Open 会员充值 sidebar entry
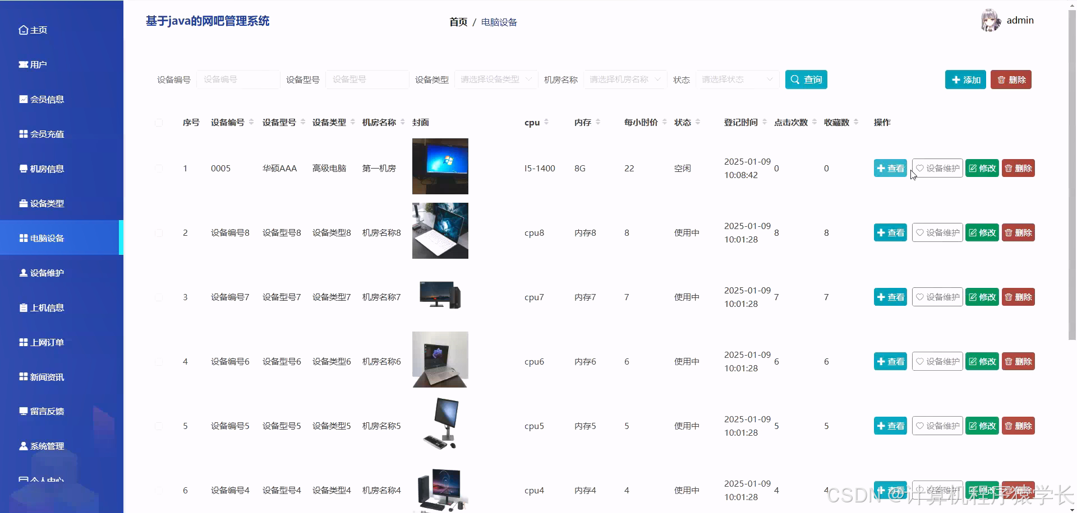 [x=41, y=134]
